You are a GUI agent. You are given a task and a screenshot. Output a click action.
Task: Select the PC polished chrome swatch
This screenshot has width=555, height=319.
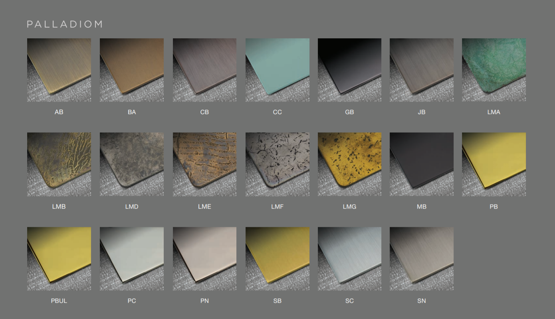[x=132, y=259]
